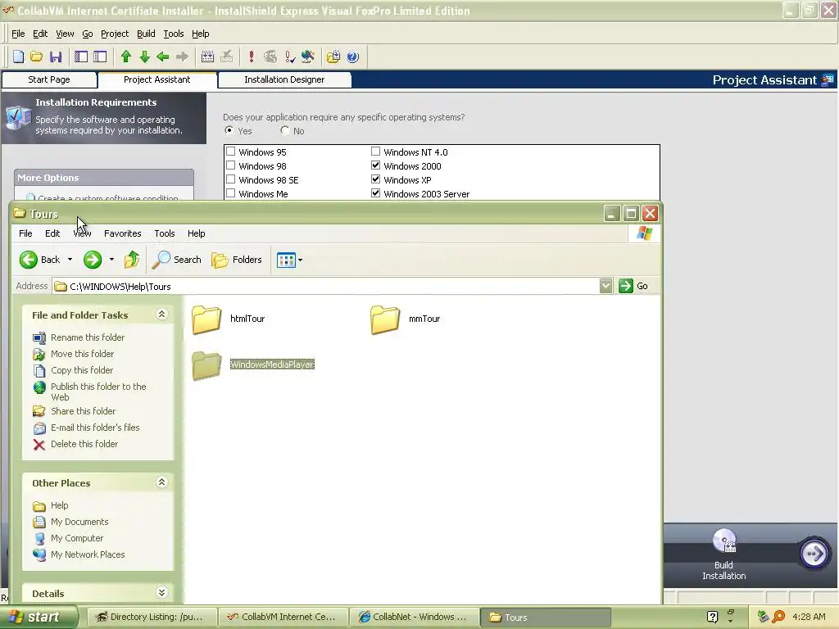Check the Windows NT 4.0 checkbox
839x629 pixels.
[375, 152]
